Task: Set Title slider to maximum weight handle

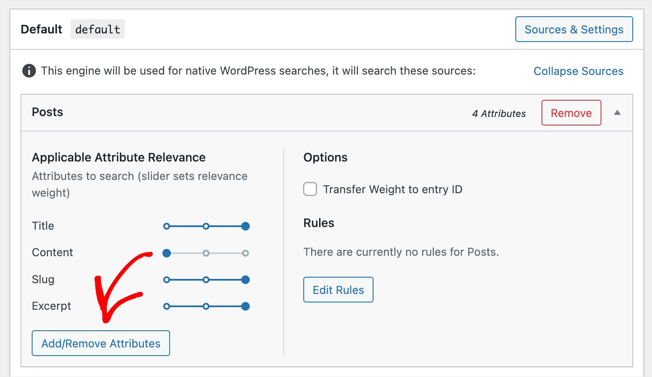Action: pos(245,226)
